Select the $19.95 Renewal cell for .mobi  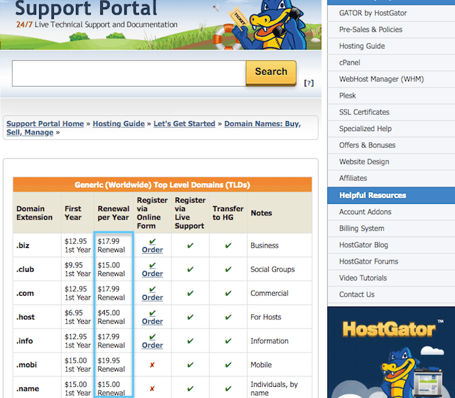113,365
